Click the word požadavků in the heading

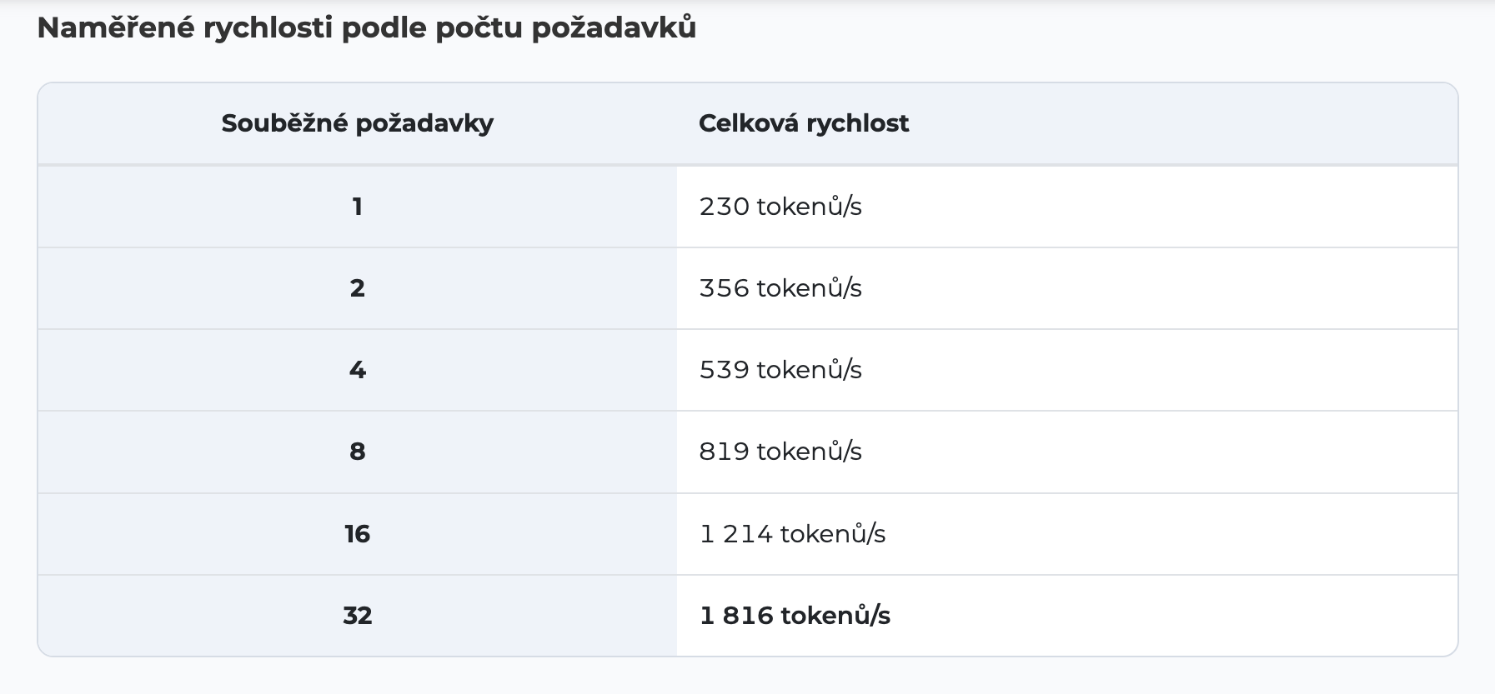coord(614,30)
